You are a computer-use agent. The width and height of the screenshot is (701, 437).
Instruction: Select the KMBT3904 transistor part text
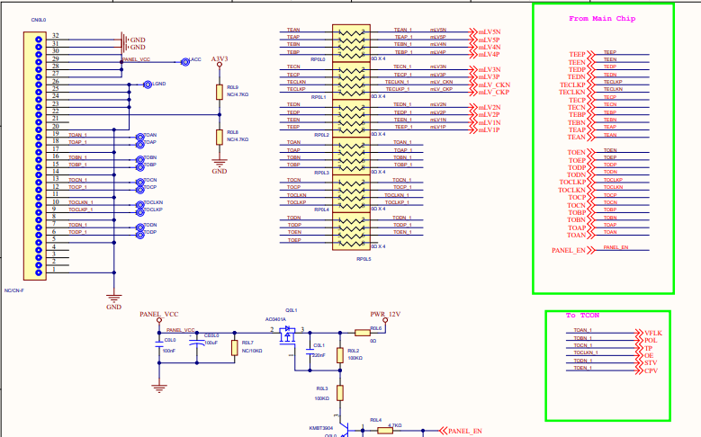(x=321, y=428)
